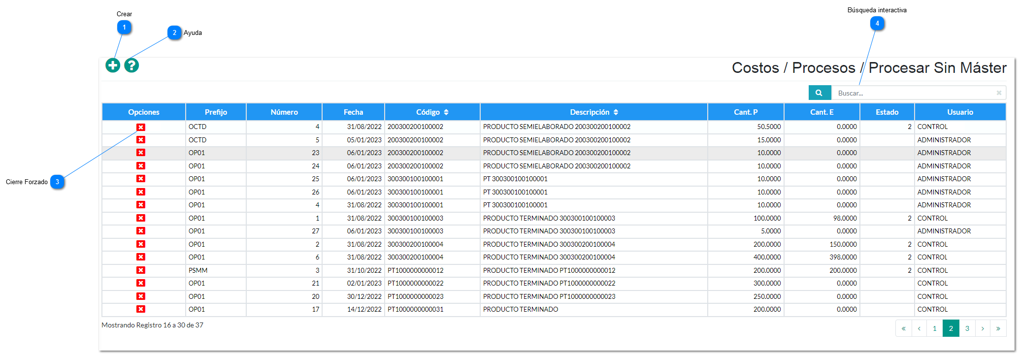Select current page 2 button

(951, 328)
